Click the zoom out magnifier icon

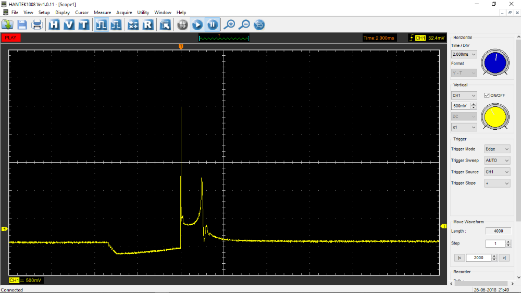pos(244,25)
